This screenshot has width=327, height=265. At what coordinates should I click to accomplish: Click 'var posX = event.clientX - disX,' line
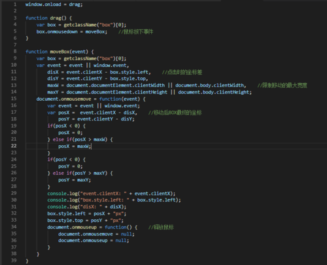click(x=92, y=113)
